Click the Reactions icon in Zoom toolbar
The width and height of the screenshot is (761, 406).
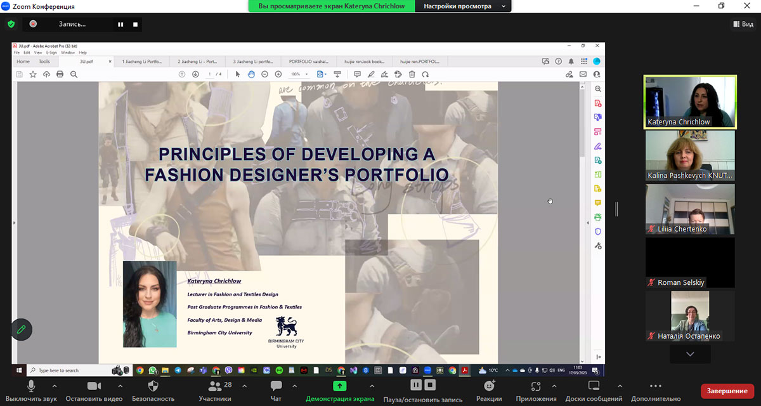pyautogui.click(x=489, y=386)
